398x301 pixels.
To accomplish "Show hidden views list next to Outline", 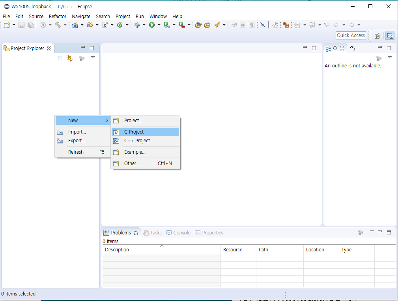I will tap(353, 48).
